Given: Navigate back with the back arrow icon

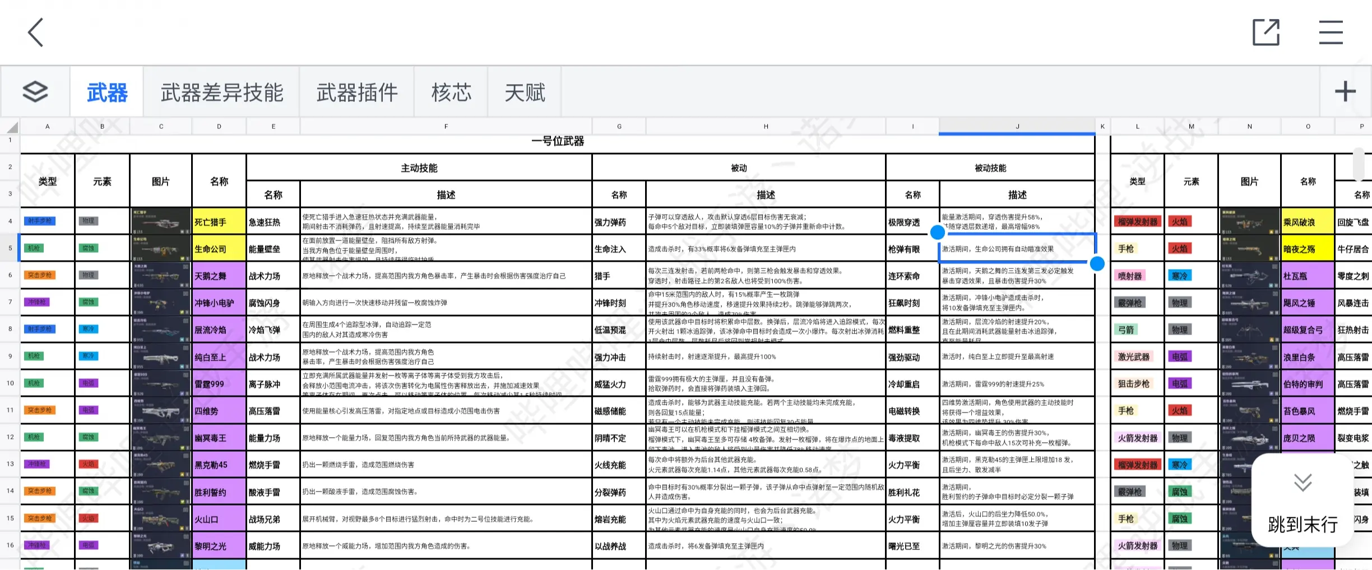Looking at the screenshot, I should (x=35, y=32).
